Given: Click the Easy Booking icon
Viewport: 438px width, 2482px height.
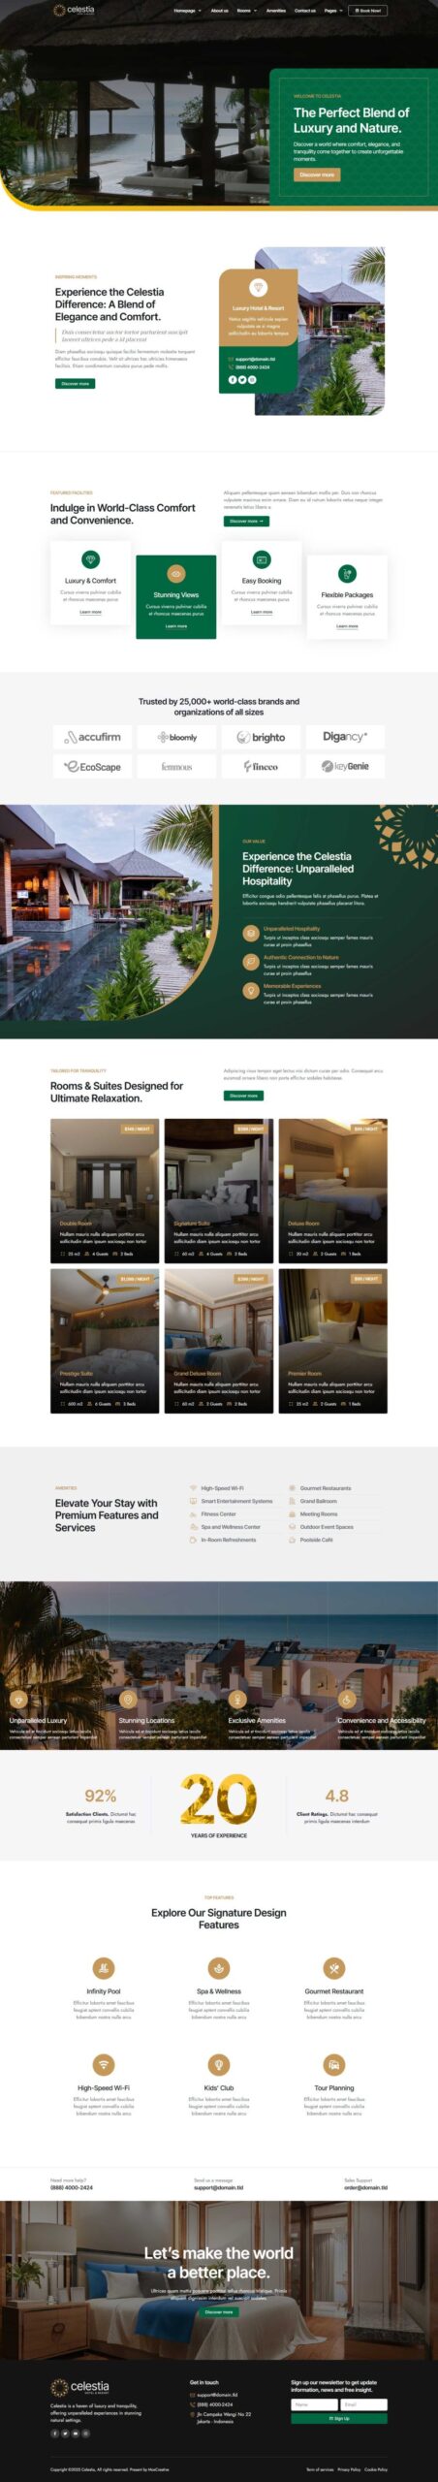Looking at the screenshot, I should click(x=262, y=559).
